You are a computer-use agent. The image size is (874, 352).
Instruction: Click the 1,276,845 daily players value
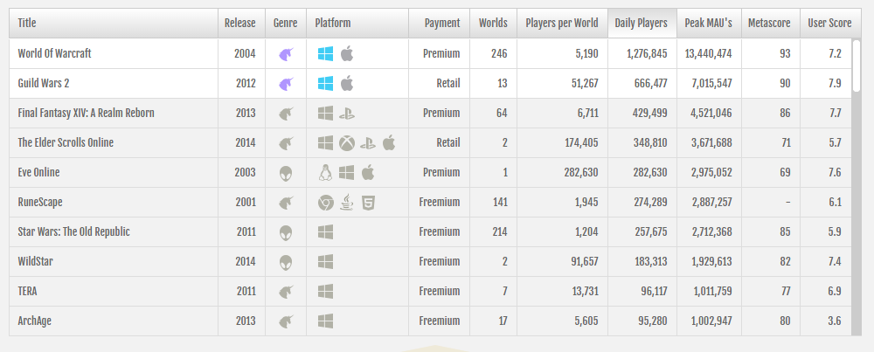[x=647, y=54]
